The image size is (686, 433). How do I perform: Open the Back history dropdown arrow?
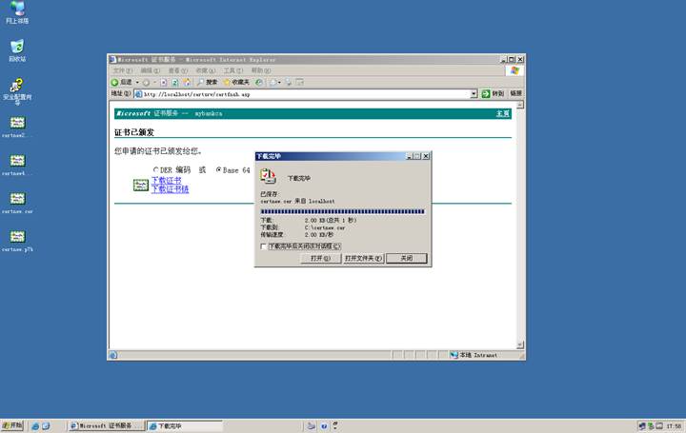(x=137, y=82)
